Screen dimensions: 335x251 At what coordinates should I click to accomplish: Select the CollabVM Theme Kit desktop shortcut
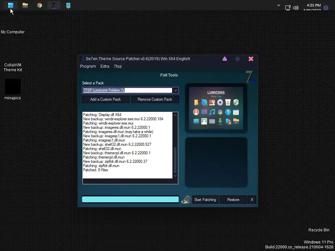13,67
